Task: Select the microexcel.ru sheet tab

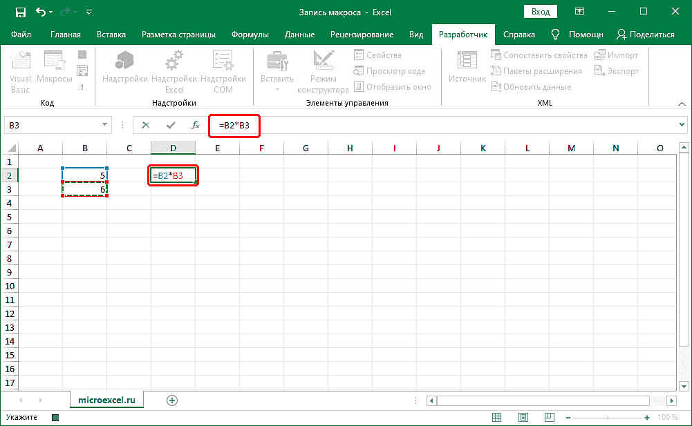Action: pos(106,400)
